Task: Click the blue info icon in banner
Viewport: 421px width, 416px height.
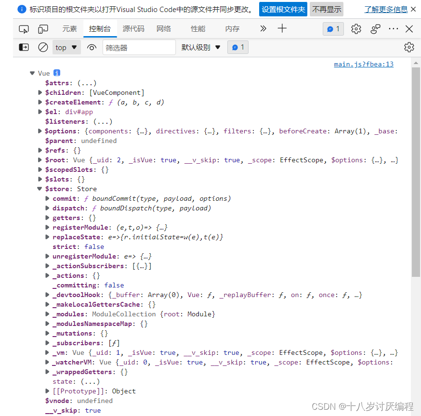Action: pos(22,9)
